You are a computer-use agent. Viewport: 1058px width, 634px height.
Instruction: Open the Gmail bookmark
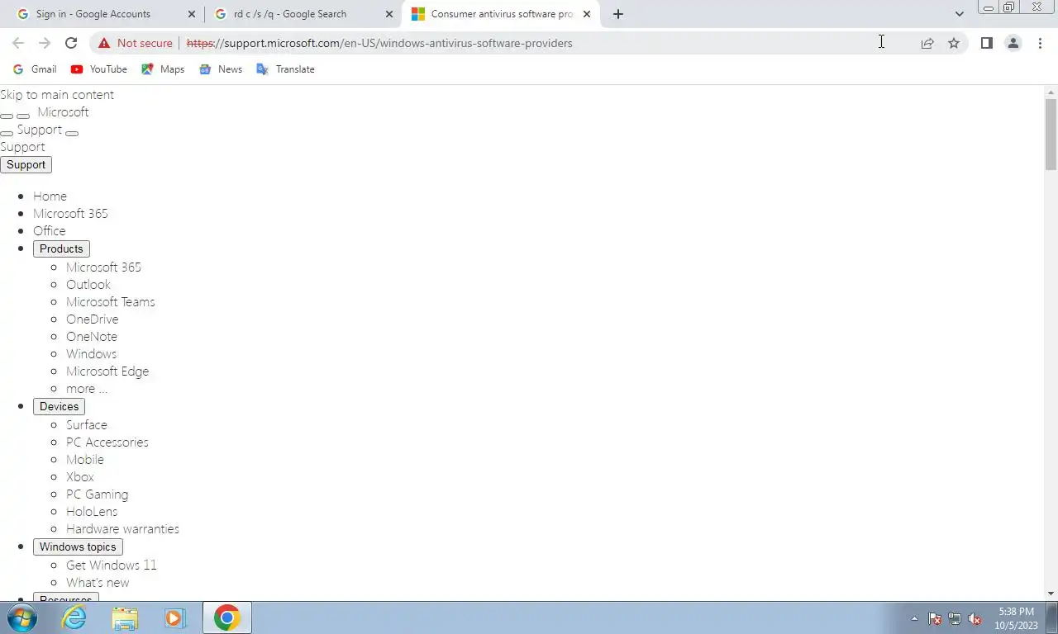pyautogui.click(x=35, y=69)
